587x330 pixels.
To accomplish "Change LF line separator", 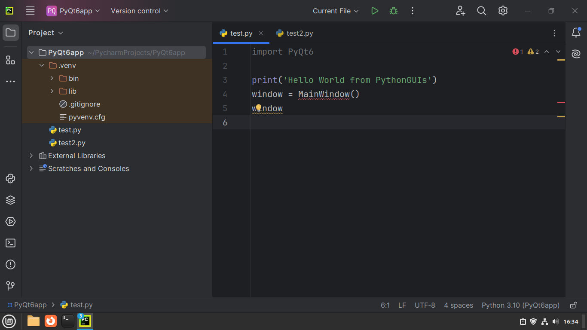I will pyautogui.click(x=402, y=305).
